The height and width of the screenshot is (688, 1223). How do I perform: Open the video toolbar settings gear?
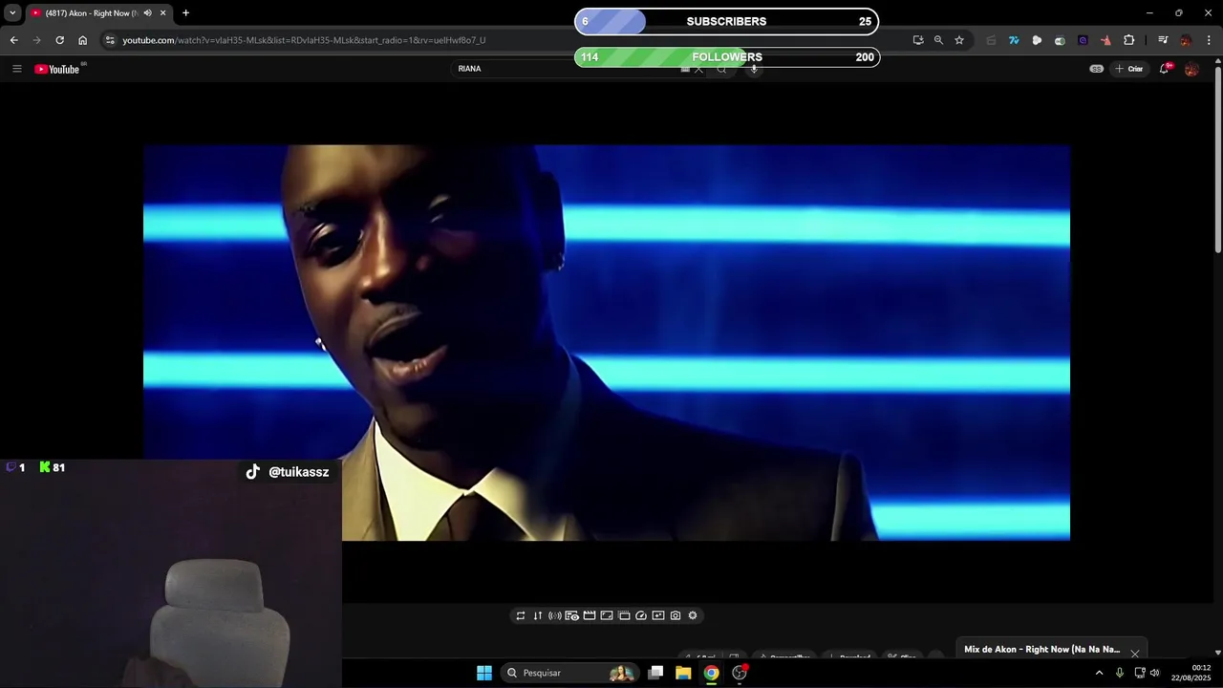[693, 615]
